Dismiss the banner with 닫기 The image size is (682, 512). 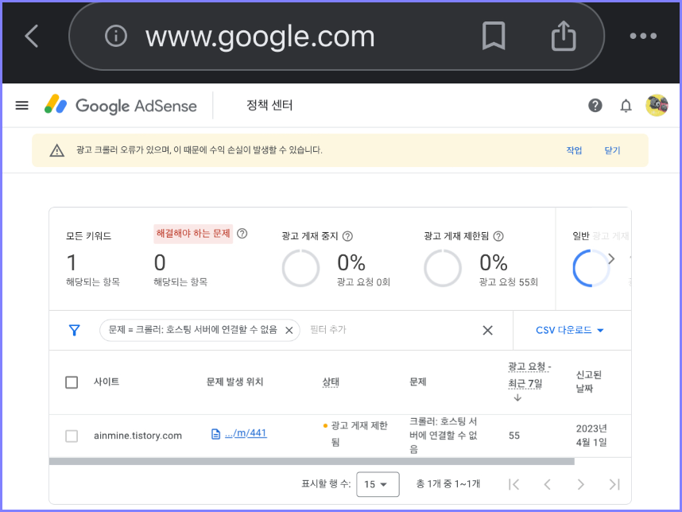(612, 150)
